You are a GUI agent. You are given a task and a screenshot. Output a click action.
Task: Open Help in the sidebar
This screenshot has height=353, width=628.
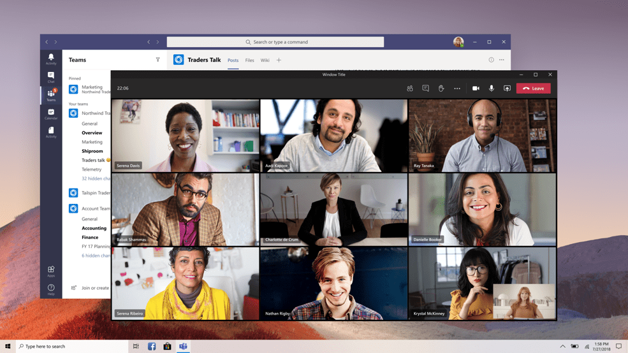pos(51,289)
